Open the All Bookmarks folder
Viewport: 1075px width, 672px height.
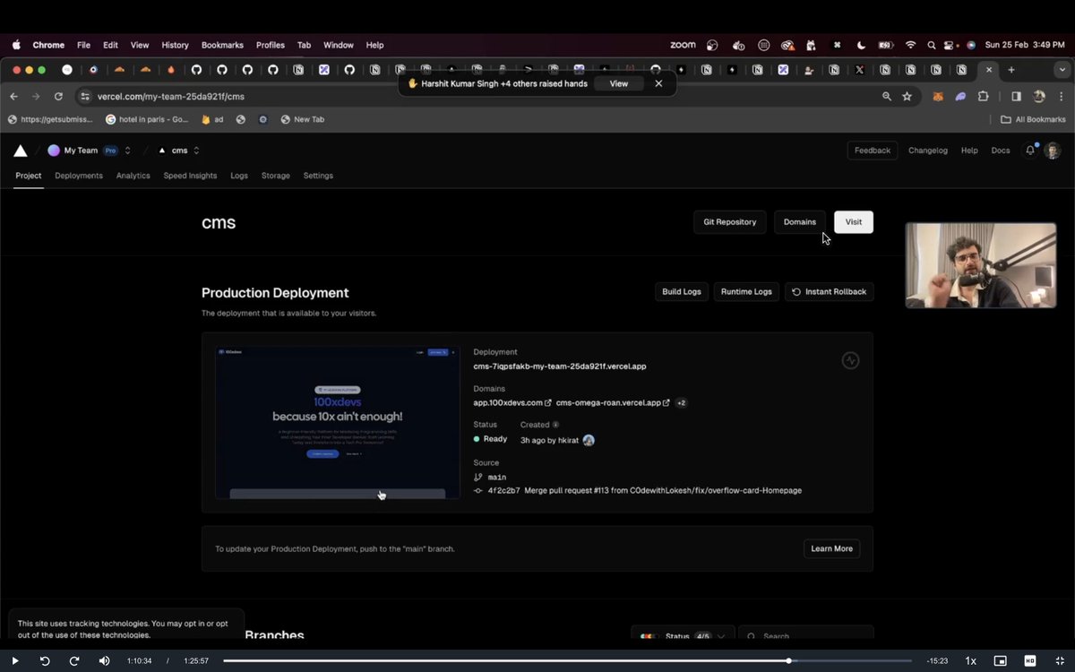click(1033, 119)
